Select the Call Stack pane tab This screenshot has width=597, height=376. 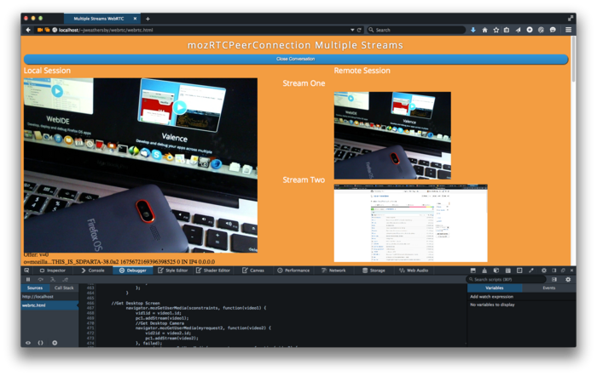tap(64, 288)
